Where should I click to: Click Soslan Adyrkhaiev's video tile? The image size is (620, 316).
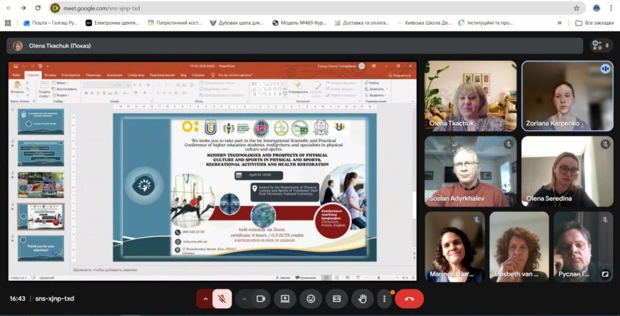(x=470, y=171)
